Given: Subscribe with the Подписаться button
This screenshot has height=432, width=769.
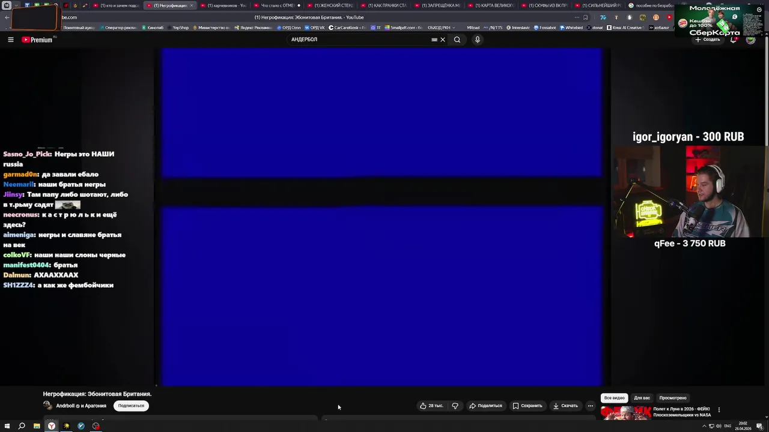Looking at the screenshot, I should 131,406.
